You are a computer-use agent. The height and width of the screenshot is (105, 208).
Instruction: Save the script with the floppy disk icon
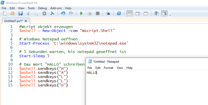20,13
